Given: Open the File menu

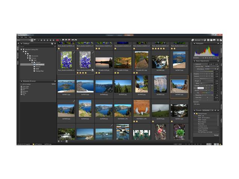Looking at the screenshot, I should point(18,37).
